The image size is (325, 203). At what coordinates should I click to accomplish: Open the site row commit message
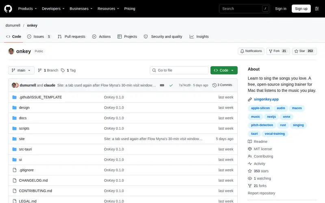(153, 139)
